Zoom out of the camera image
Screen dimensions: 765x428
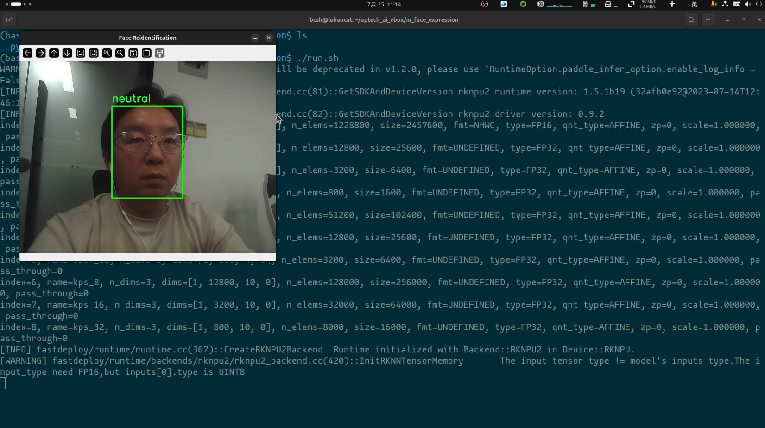point(120,53)
